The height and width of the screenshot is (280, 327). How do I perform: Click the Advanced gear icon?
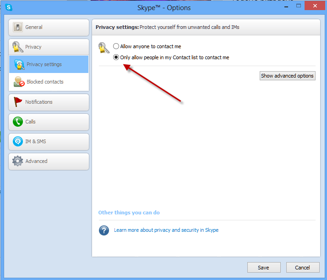pos(18,161)
